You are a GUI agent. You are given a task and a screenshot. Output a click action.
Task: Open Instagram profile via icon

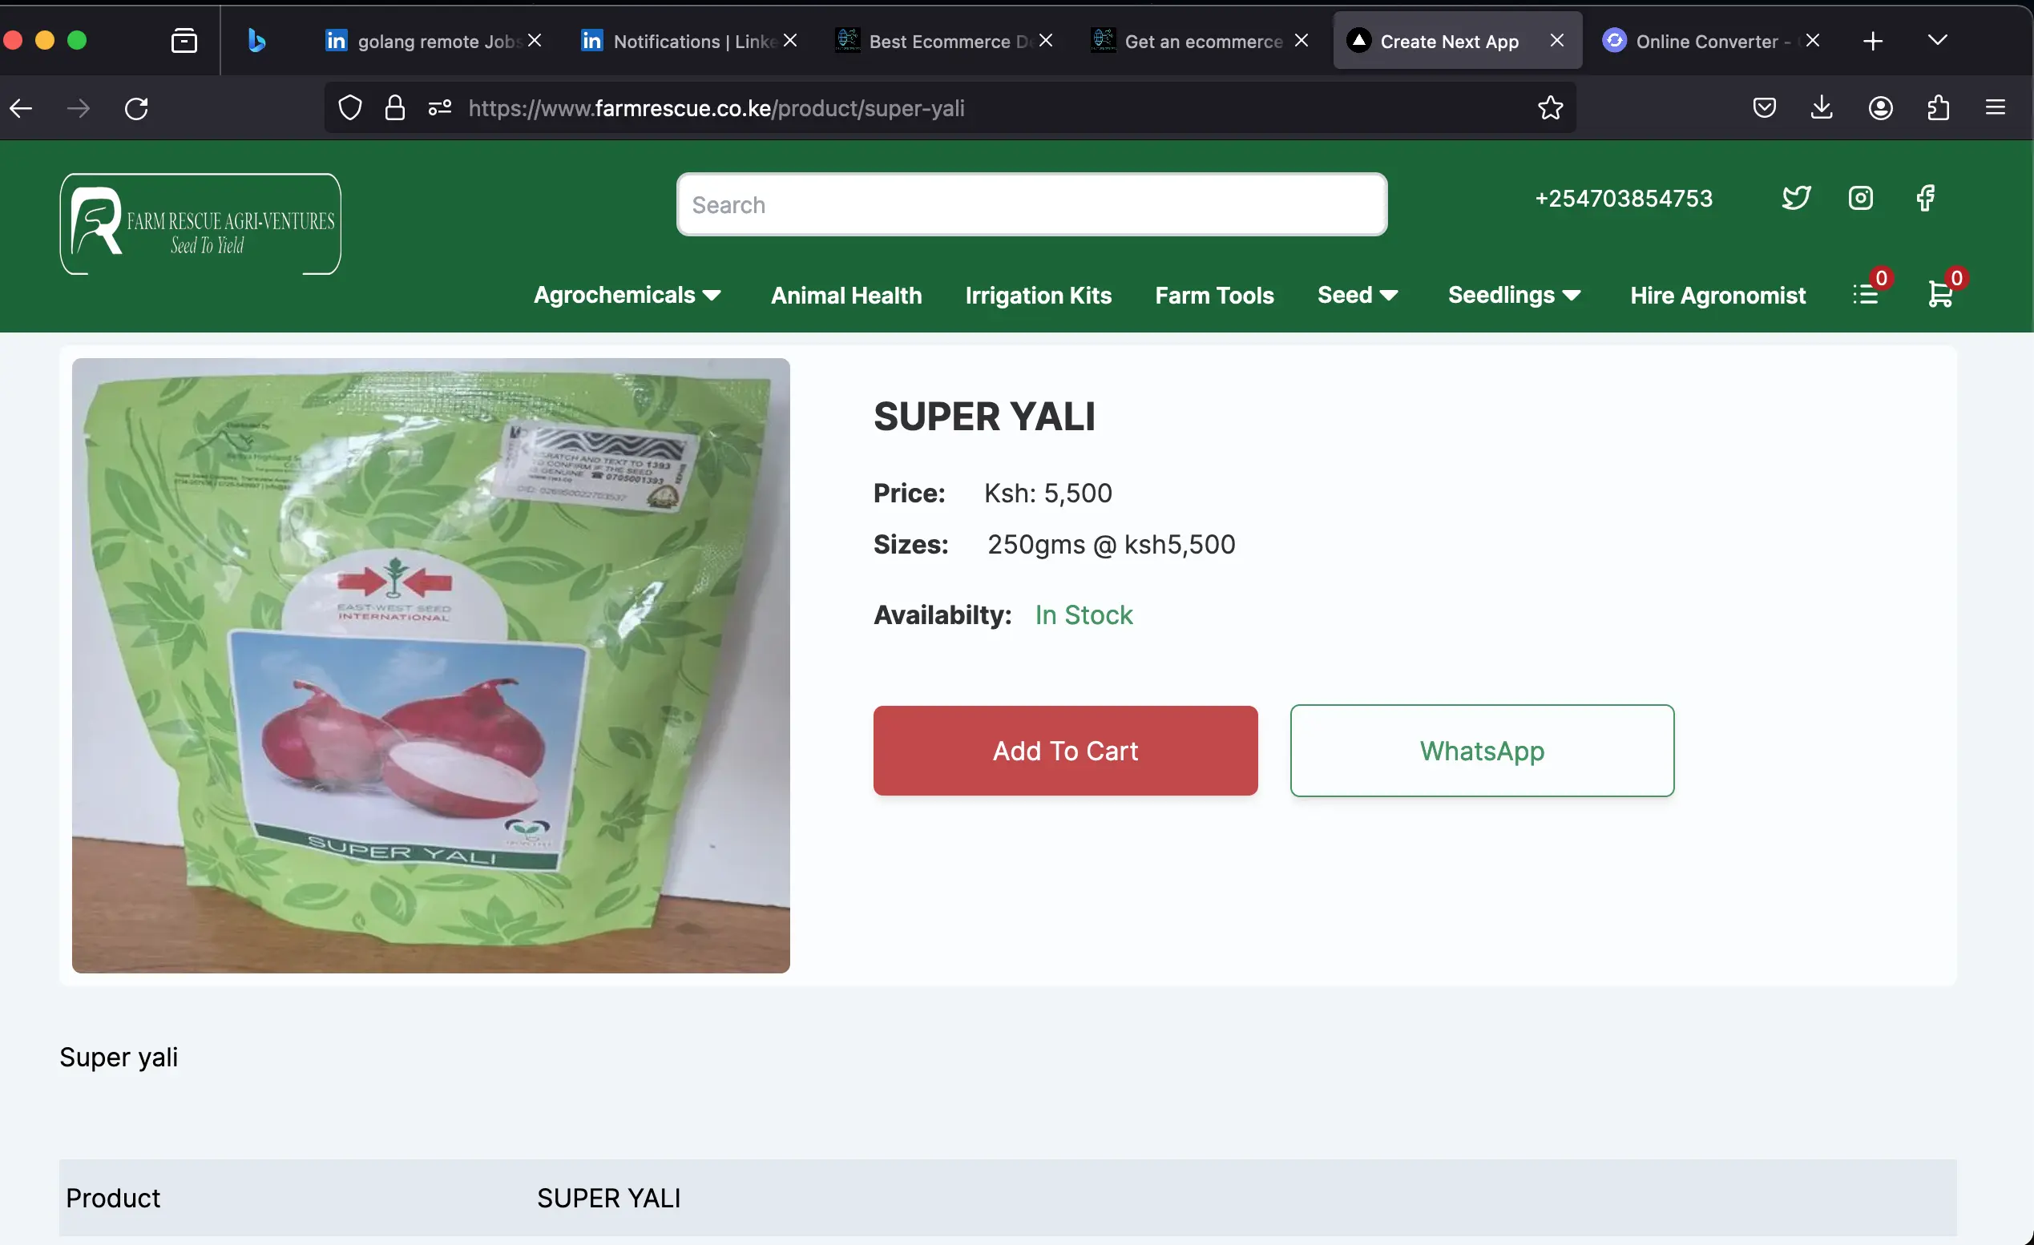(x=1861, y=196)
